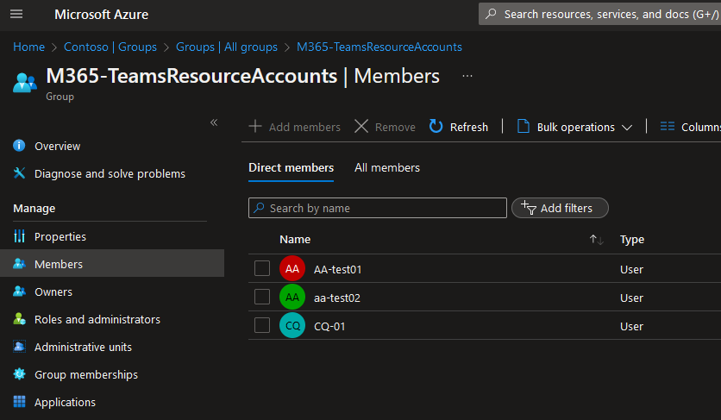
Task: Click the User type cell for AA-test01
Action: [x=631, y=270]
